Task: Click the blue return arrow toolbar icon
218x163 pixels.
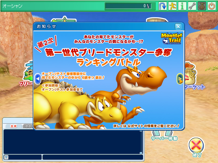Action: [162, 6]
